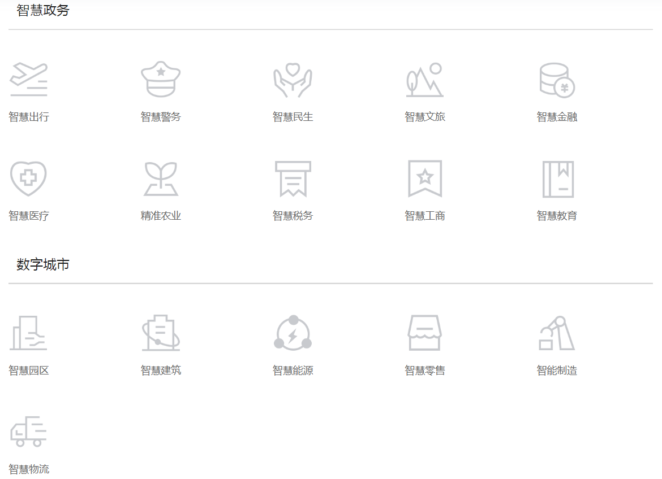Click the 数字城市 section heading
Viewport: 662px width, 479px height.
click(43, 264)
